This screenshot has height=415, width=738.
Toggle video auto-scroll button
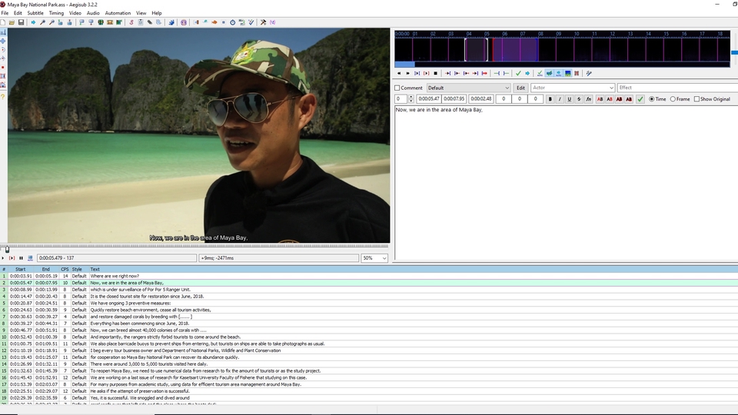click(30, 258)
